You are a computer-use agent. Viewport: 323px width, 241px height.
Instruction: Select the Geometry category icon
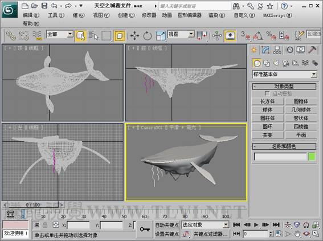[x=257, y=63]
